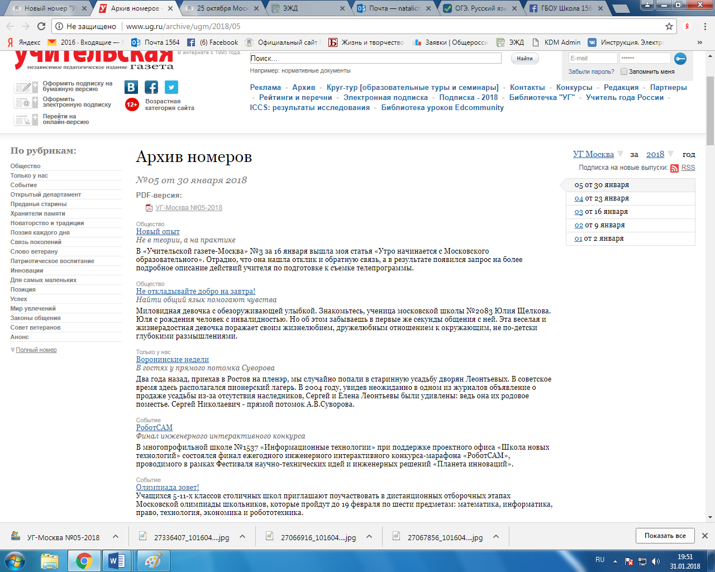Tick the Запомнить меня checkbox

624,71
